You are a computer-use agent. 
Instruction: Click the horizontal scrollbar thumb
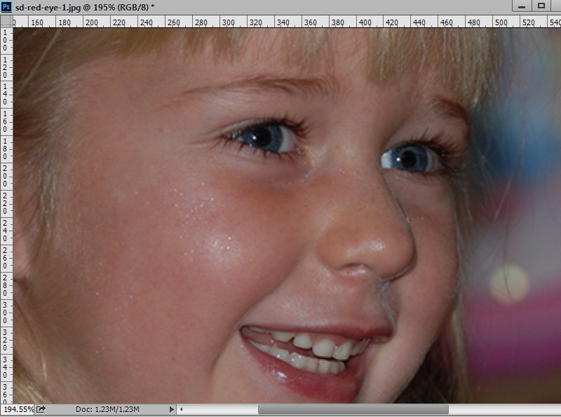pyautogui.click(x=353, y=409)
